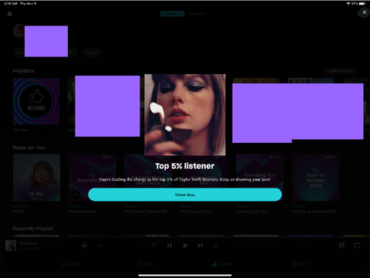This screenshot has width=370, height=278.
Task: Open the Find search tab
Action: coord(145,264)
